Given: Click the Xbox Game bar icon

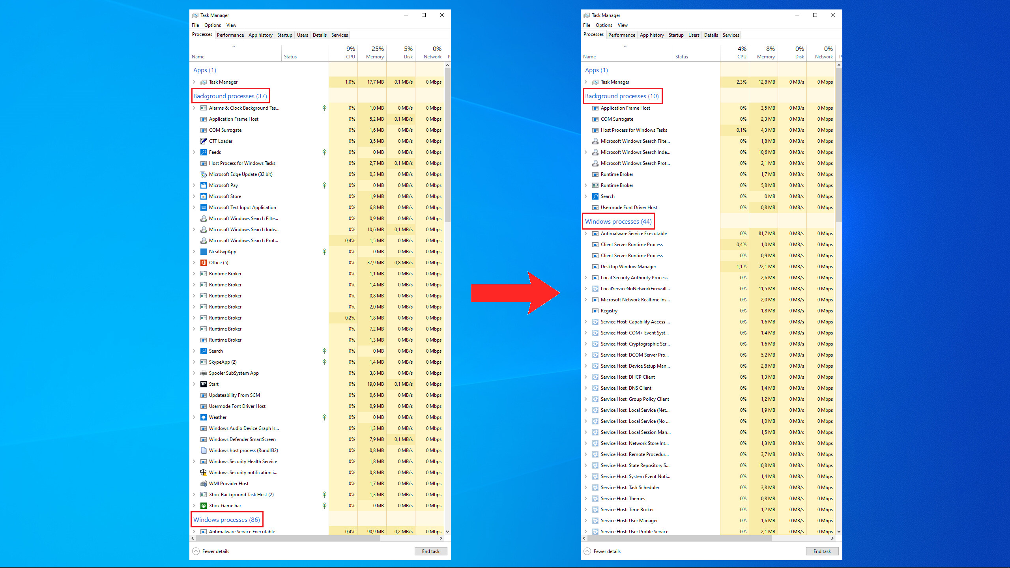Looking at the screenshot, I should click(204, 506).
